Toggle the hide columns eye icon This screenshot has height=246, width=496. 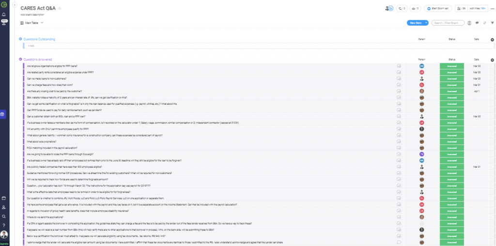pyautogui.click(x=477, y=23)
